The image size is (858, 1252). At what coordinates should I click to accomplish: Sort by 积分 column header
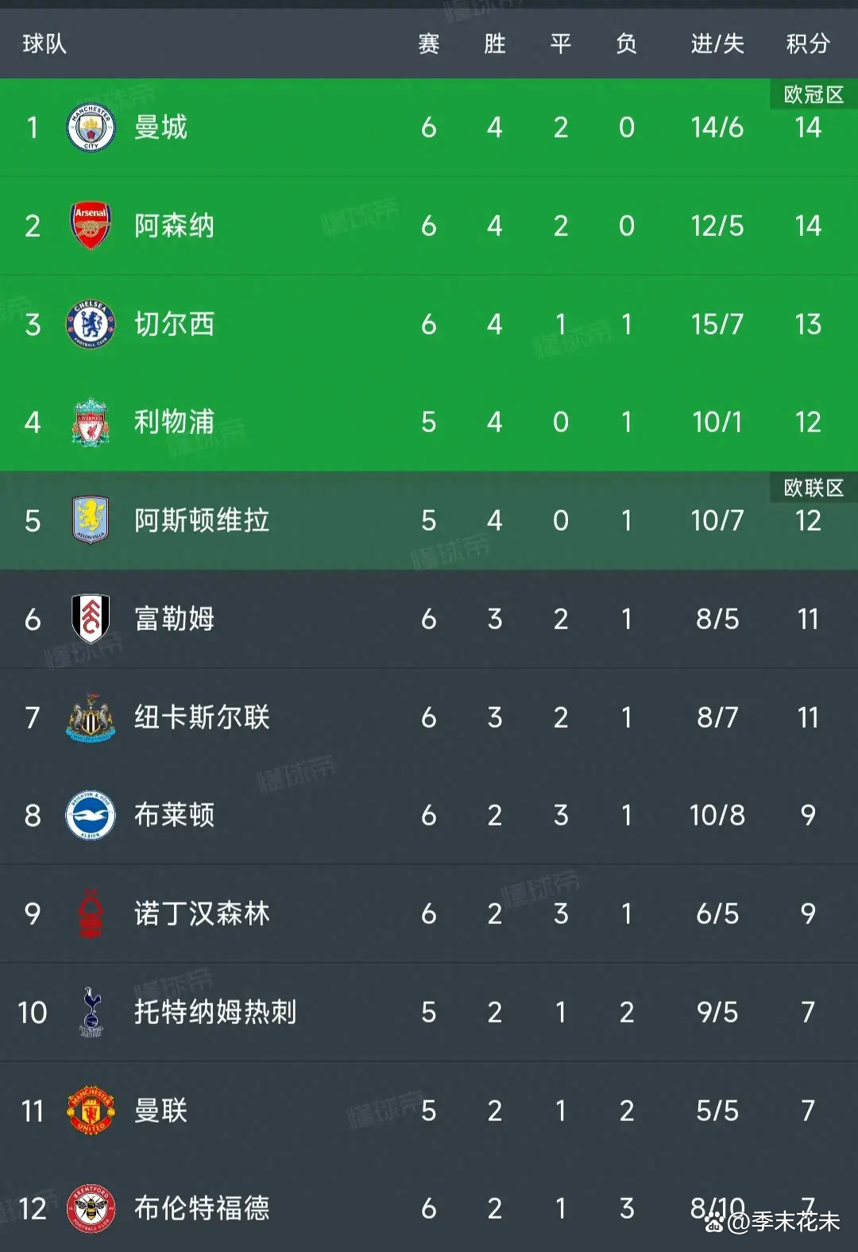807,44
